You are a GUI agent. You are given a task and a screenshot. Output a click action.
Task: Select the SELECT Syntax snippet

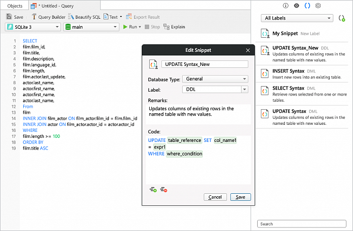point(302,94)
